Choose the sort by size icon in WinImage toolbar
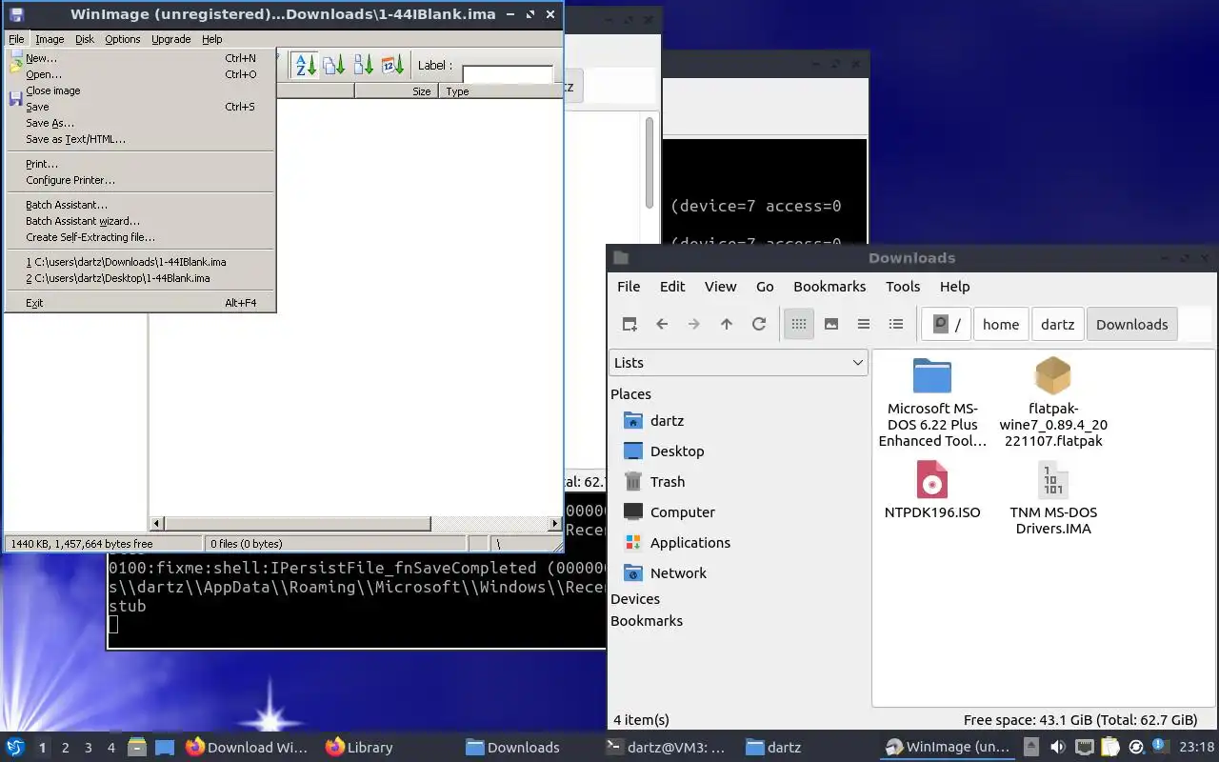Screen dimensions: 1219x762 (x=364, y=65)
